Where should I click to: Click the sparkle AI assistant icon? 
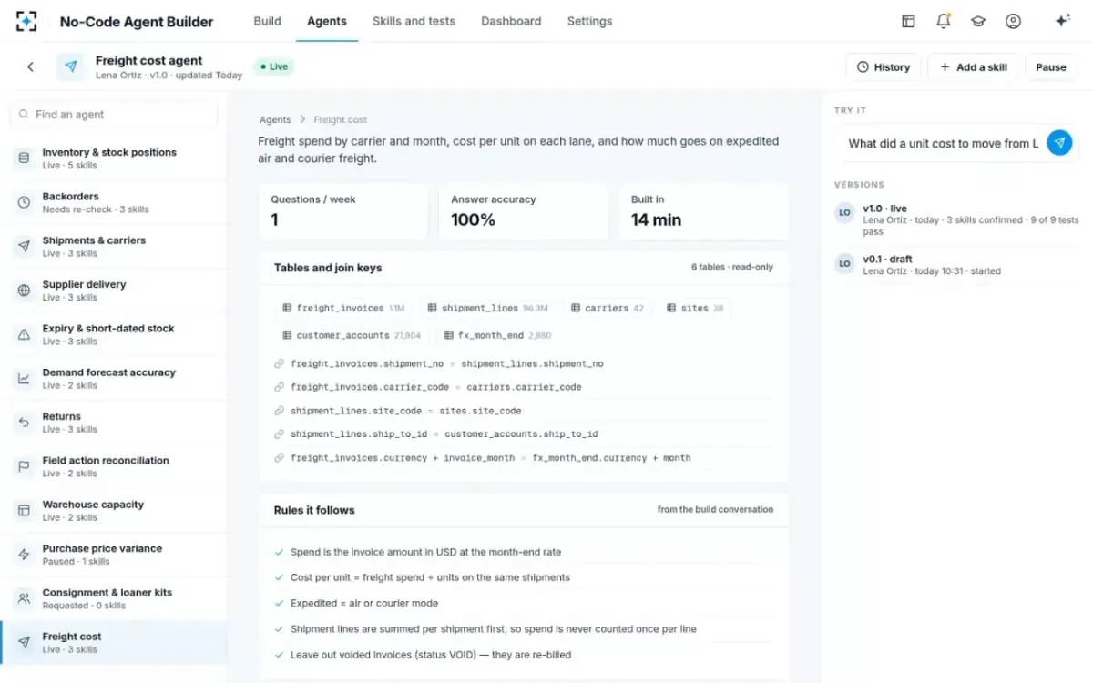pos(1062,21)
